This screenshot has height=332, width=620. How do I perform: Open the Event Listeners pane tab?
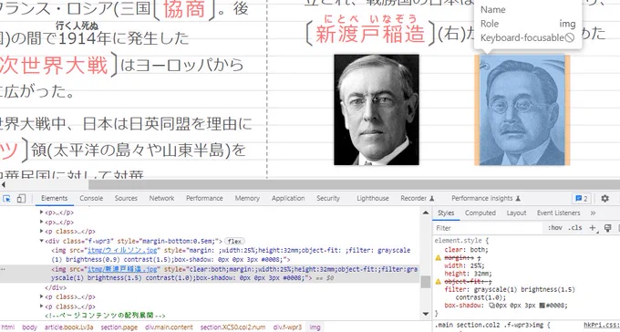(558, 213)
